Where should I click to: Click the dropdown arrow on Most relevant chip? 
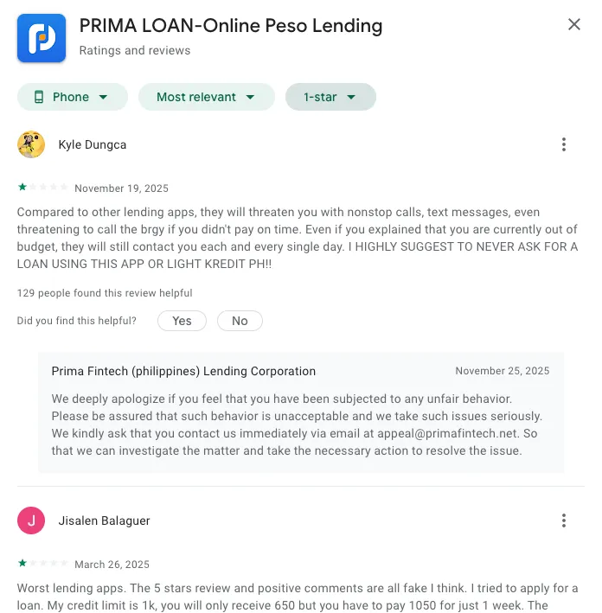point(251,97)
